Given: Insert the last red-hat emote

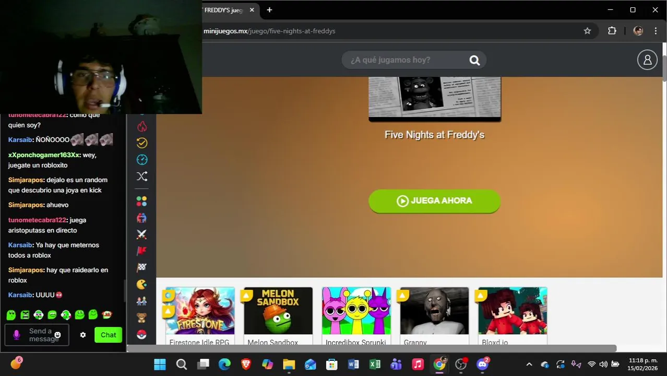Looking at the screenshot, I should point(106,315).
